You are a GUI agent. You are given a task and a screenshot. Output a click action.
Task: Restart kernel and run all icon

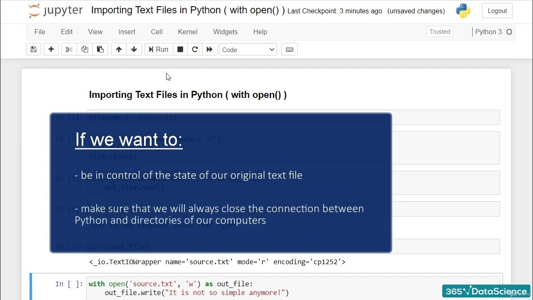click(209, 49)
